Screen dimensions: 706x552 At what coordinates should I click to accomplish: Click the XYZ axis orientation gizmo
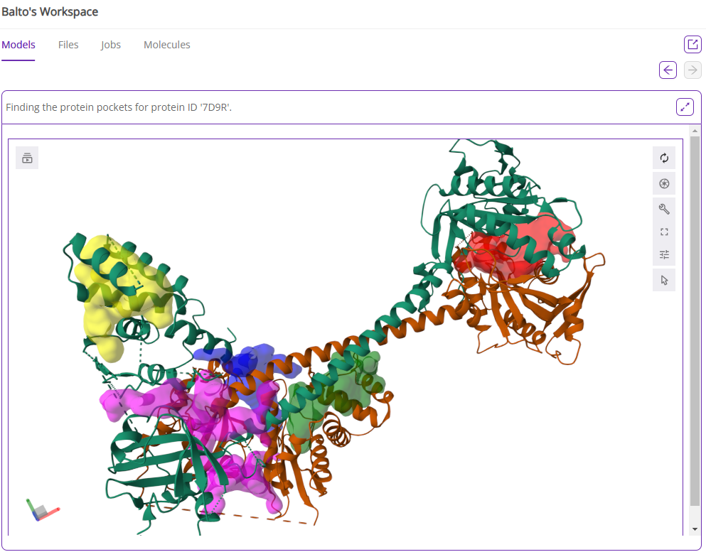click(x=42, y=509)
